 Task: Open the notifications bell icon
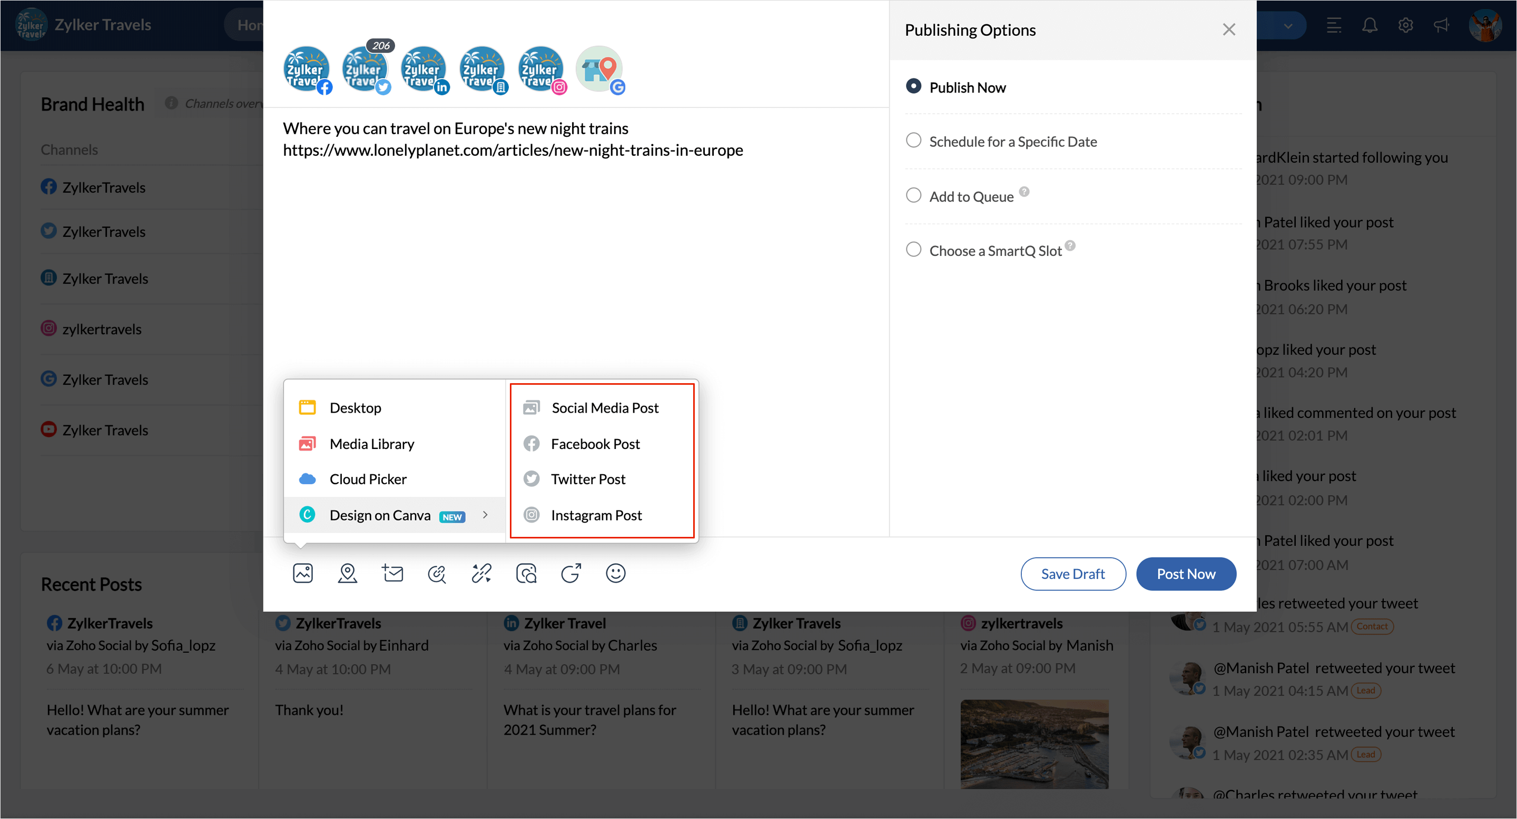click(1370, 25)
